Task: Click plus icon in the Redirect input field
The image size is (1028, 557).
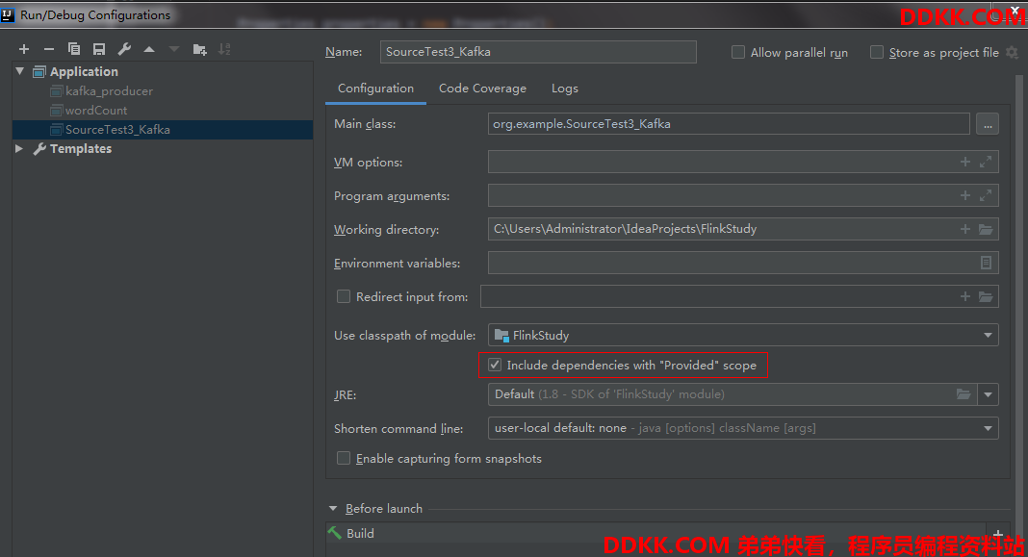Action: 965,296
